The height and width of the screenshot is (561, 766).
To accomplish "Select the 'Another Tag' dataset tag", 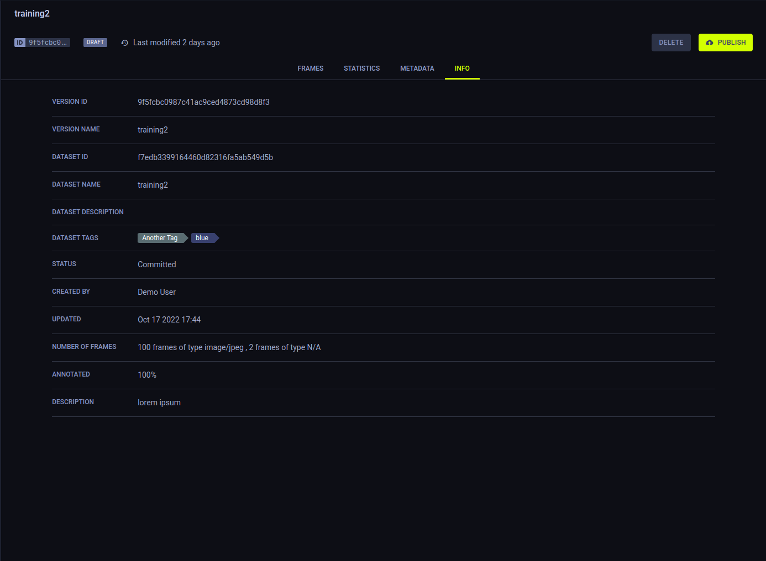I will tap(160, 238).
